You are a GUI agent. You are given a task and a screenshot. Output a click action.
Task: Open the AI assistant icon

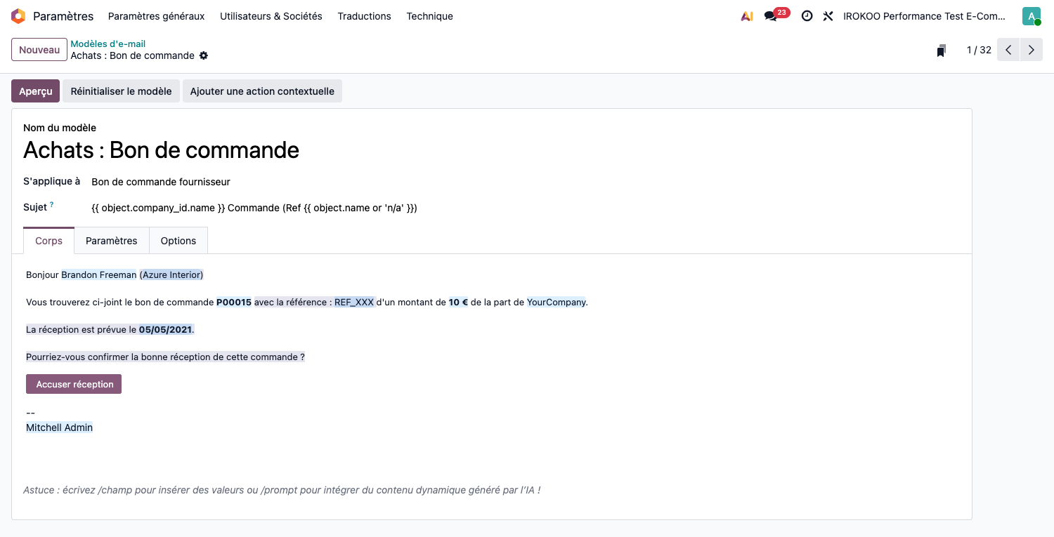(747, 16)
